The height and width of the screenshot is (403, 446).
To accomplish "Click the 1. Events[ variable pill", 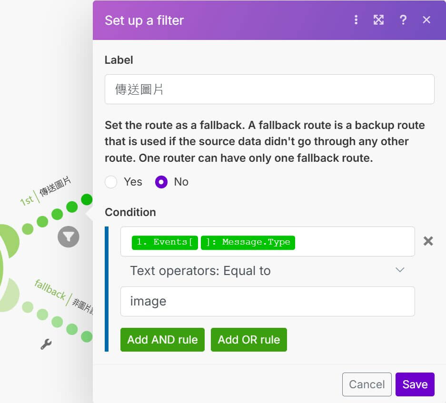I will click(x=165, y=242).
